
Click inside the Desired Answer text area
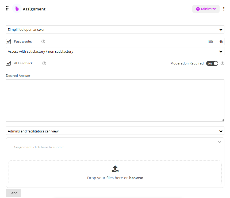pos(115,100)
